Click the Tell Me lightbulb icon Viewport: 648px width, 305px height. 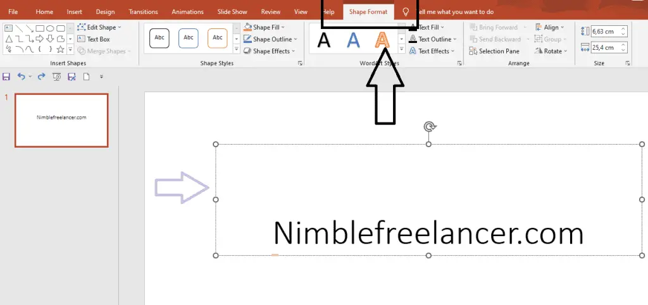click(406, 12)
